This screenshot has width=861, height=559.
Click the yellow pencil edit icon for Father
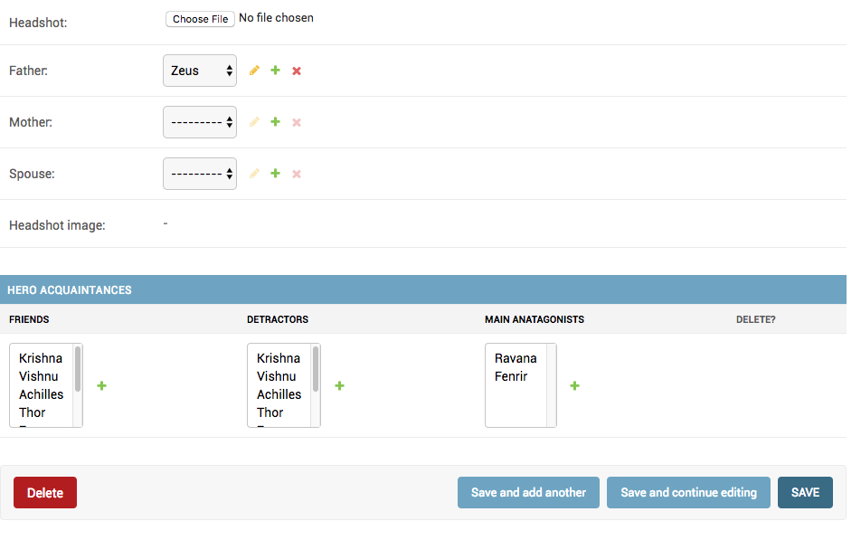[x=254, y=71]
